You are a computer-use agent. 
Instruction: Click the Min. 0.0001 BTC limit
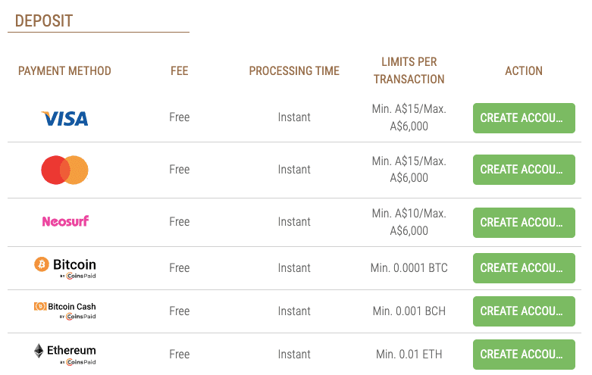tap(409, 268)
